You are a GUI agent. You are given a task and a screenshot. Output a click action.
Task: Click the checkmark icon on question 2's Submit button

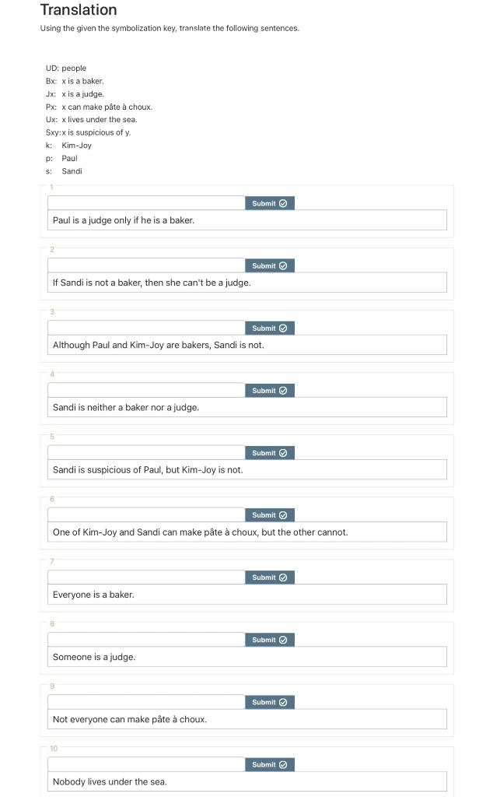(283, 265)
